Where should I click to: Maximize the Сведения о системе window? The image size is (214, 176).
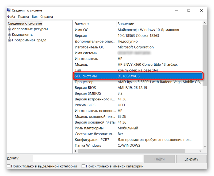[x=189, y=10]
